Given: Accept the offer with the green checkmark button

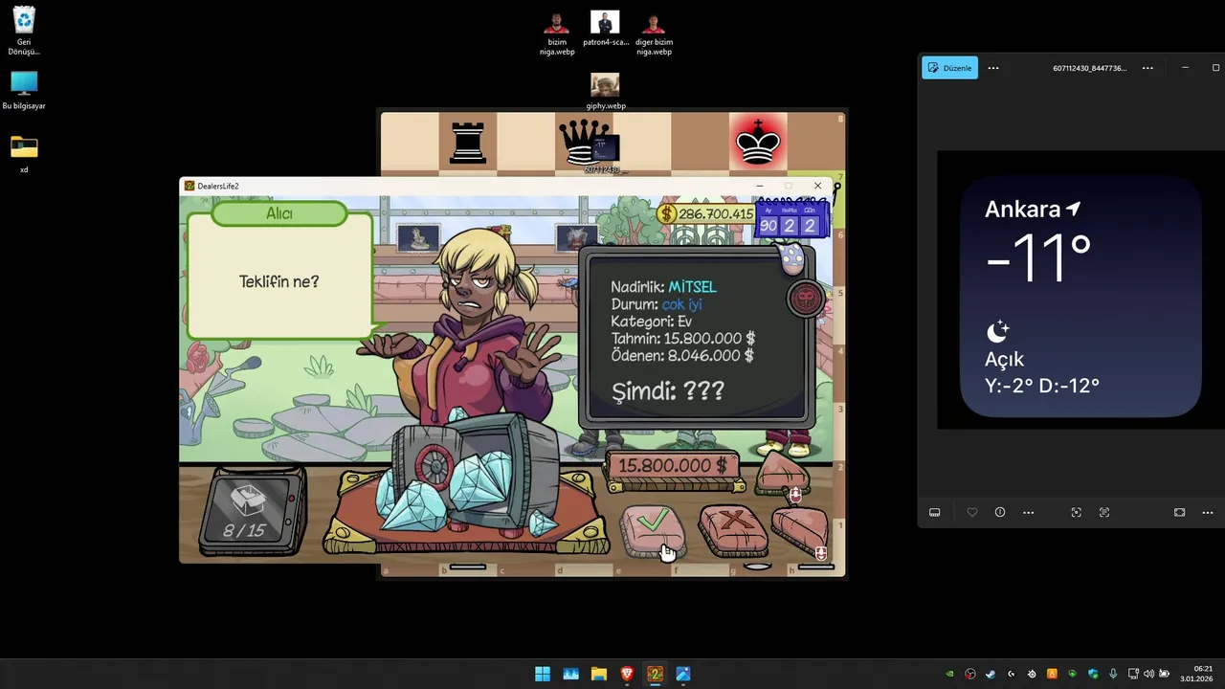Looking at the screenshot, I should point(653,530).
